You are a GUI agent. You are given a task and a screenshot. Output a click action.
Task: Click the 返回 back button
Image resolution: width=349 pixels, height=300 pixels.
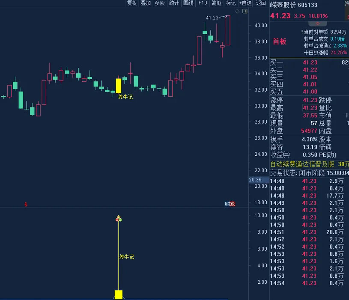coord(260,3)
